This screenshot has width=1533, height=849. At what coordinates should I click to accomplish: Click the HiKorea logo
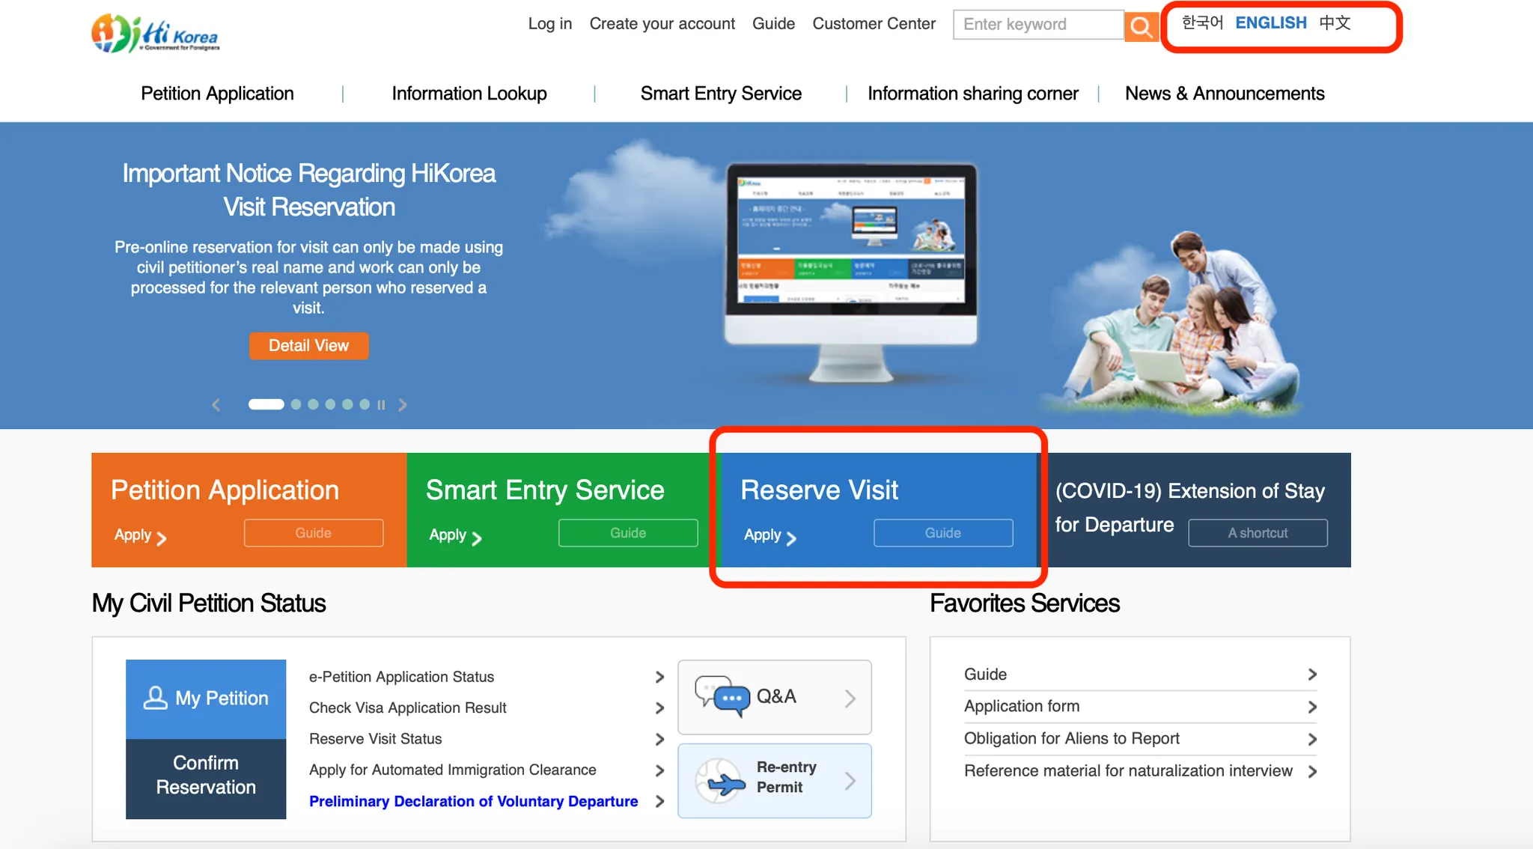point(156,33)
